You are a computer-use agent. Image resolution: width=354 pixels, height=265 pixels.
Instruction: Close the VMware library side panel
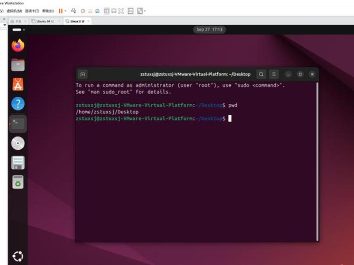4,19
